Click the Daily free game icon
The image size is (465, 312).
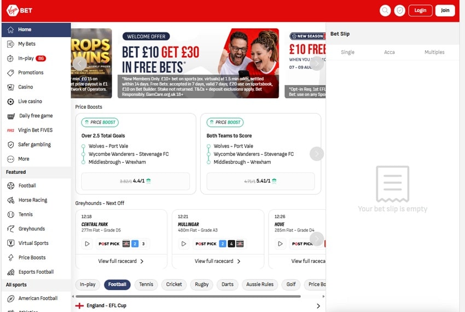coord(11,116)
